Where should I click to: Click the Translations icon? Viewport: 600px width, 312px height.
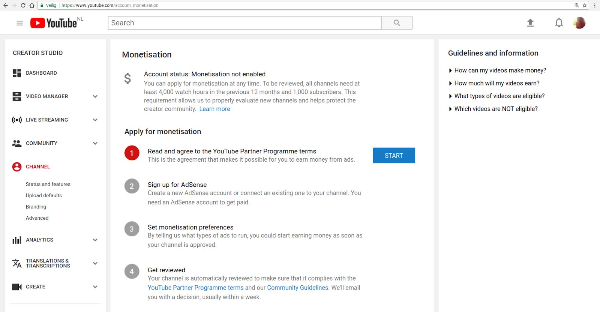(x=17, y=263)
